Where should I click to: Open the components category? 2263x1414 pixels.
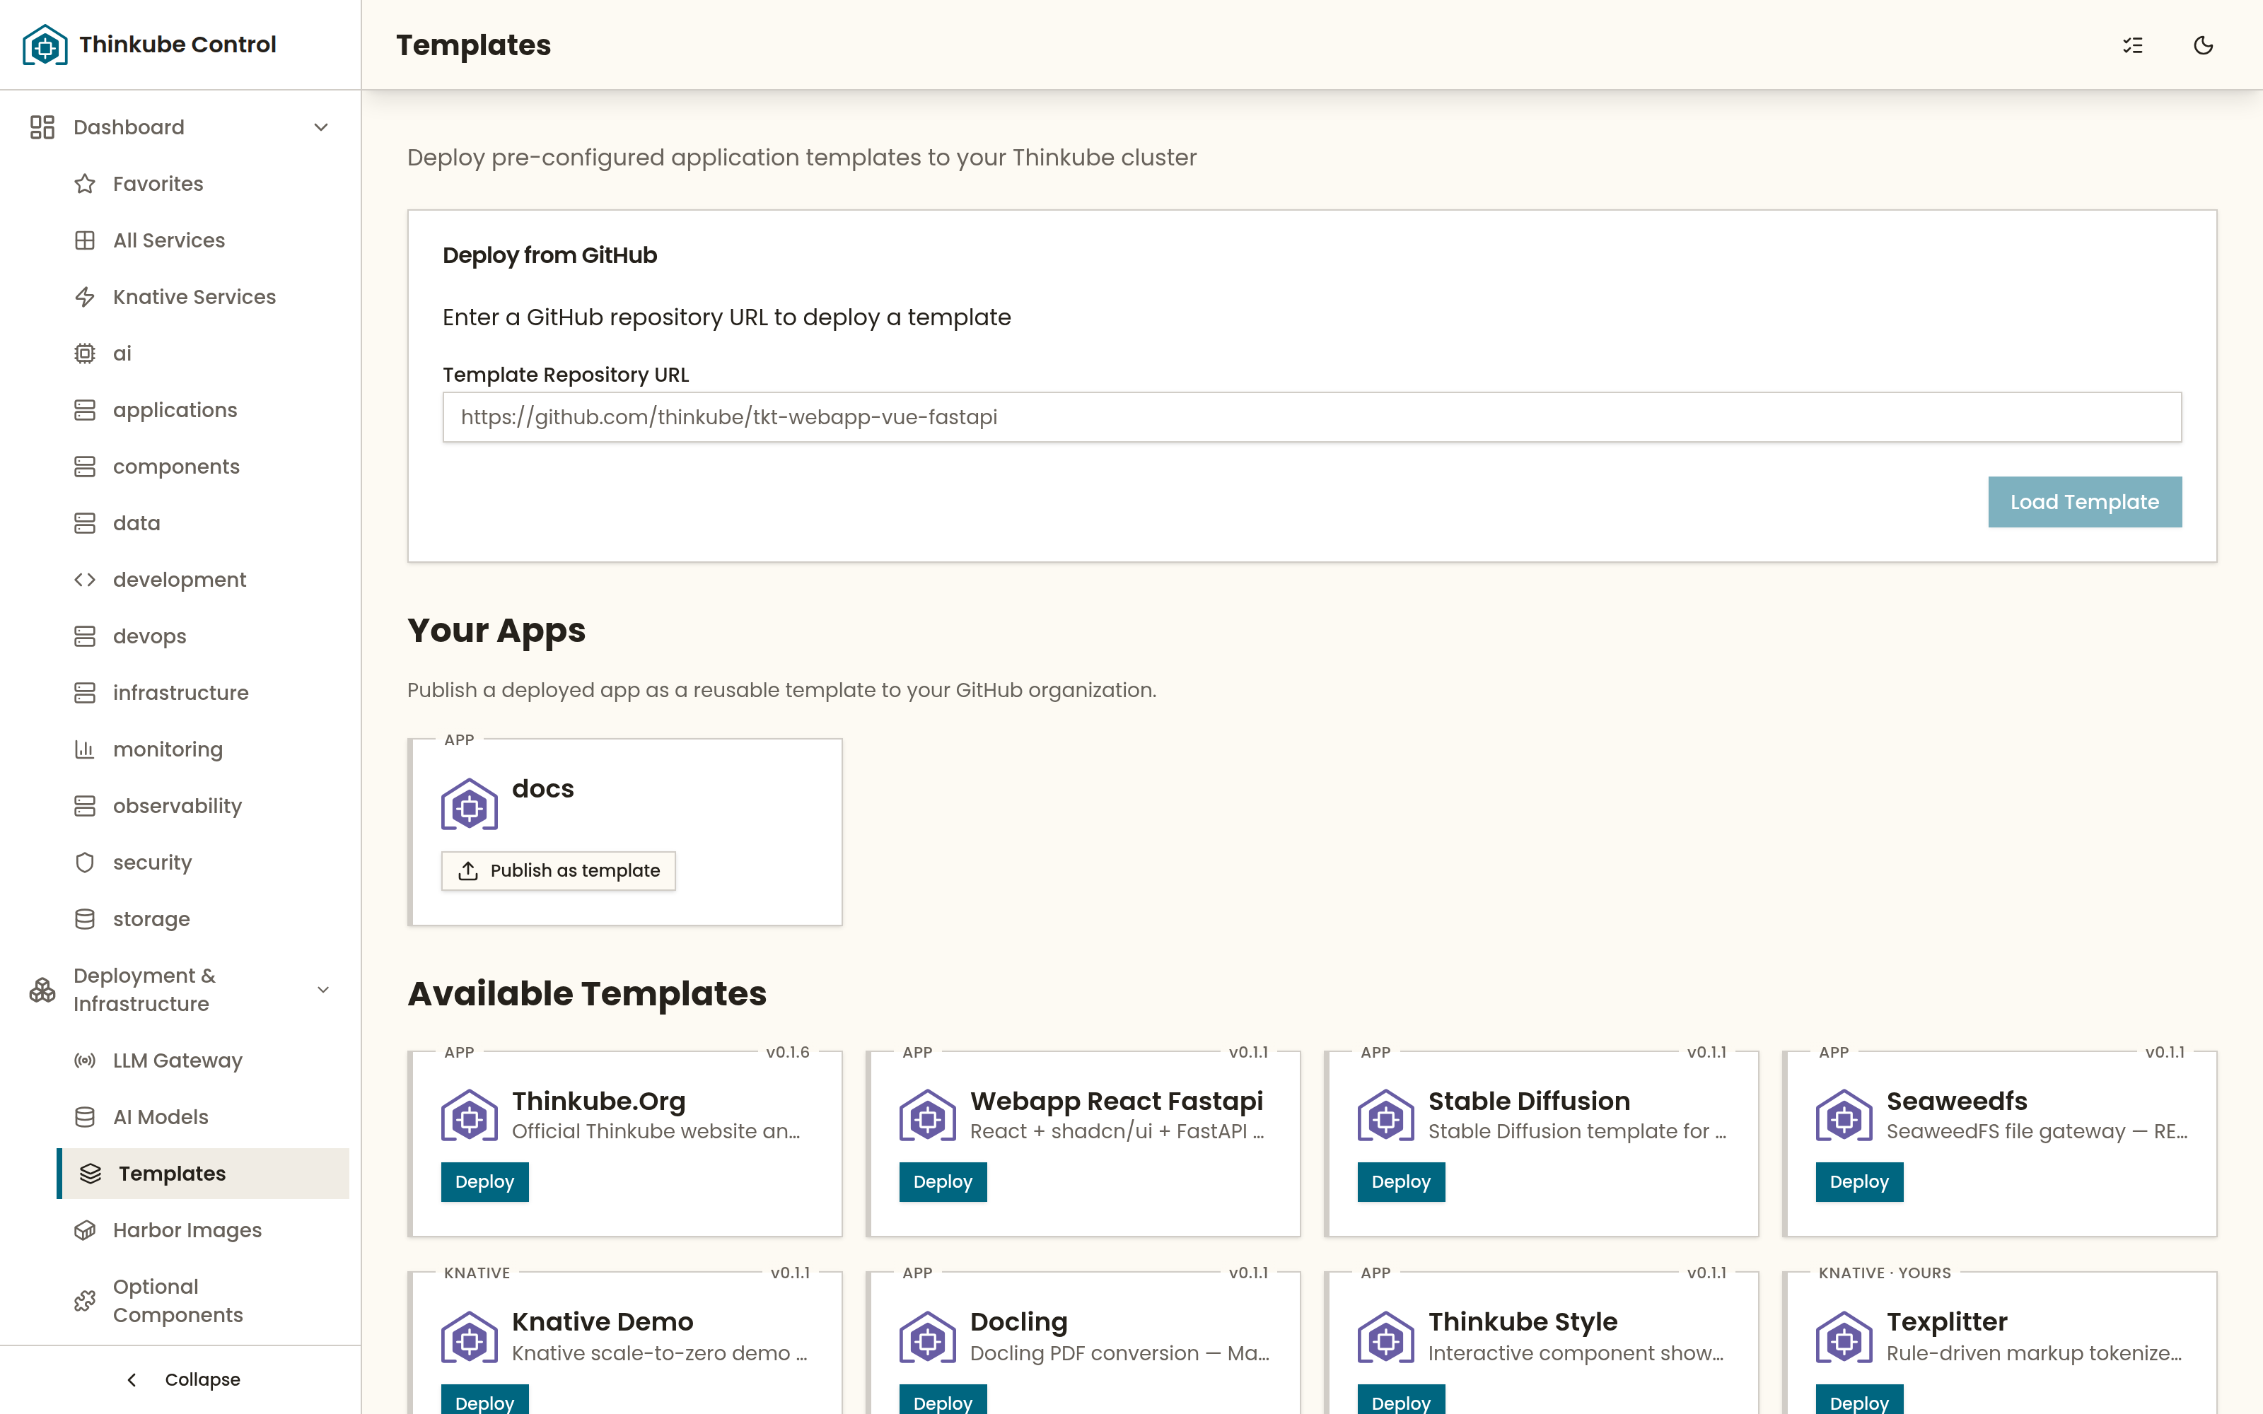202,467
